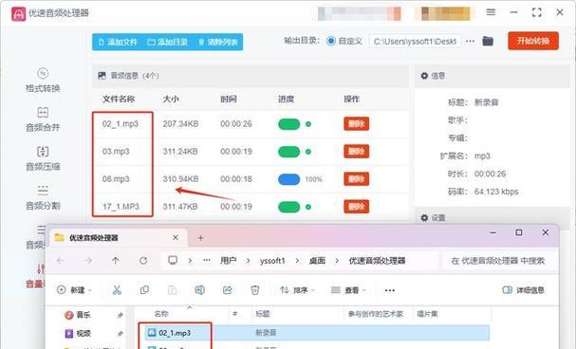Click the green progress bar for 02_1.mp3
The height and width of the screenshot is (349, 576).
pos(289,124)
